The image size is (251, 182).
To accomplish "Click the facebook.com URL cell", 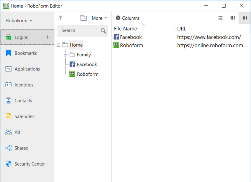I will pos(209,37).
